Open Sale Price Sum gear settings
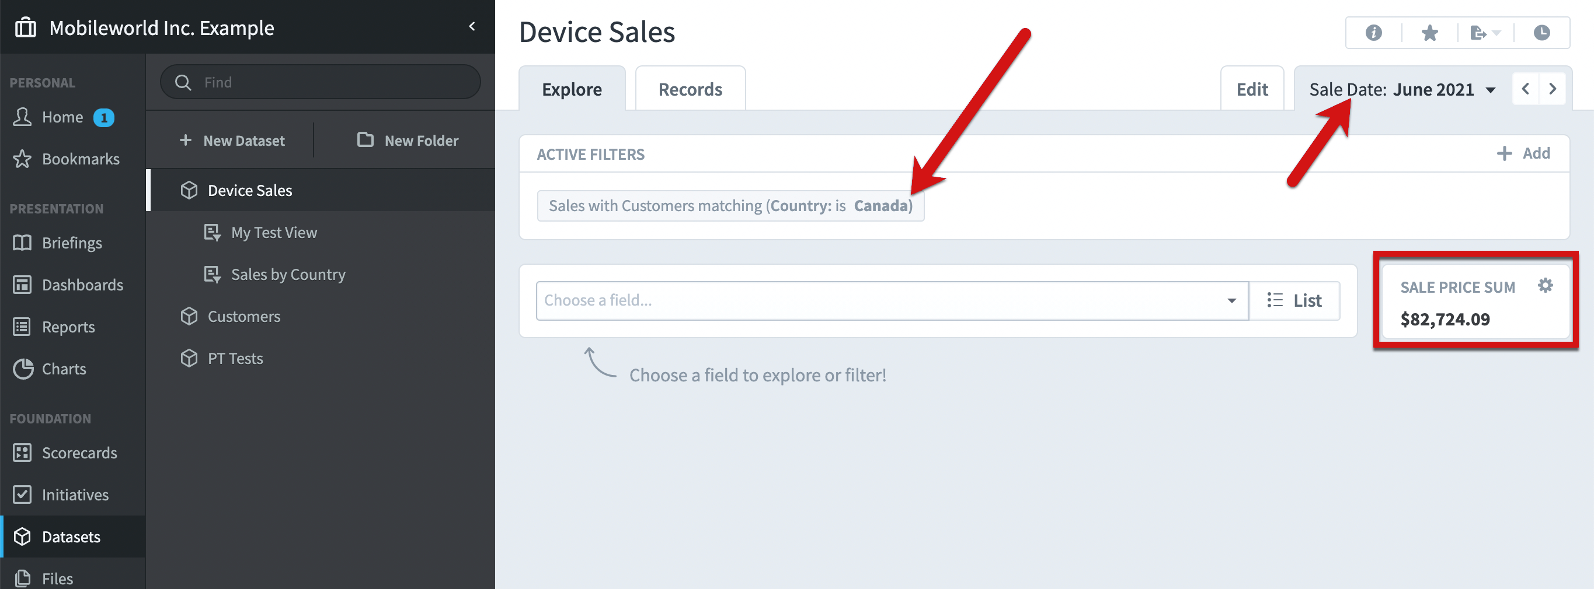The image size is (1594, 589). 1545,286
